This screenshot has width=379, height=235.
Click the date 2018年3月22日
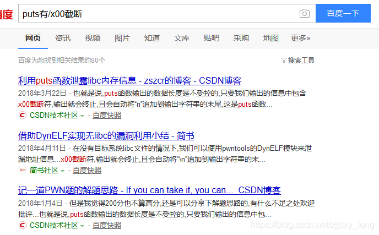tap(42, 93)
